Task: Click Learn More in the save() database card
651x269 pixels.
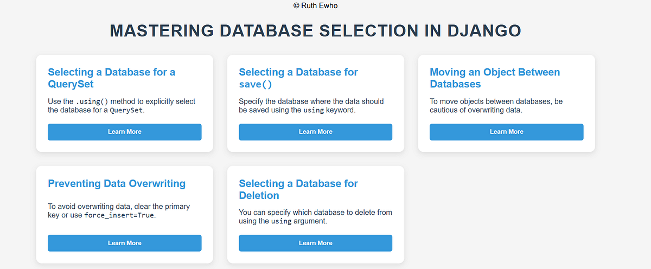Action: 315,132
